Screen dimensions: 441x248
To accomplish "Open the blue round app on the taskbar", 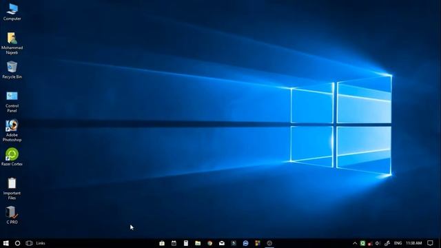I will click(245, 243).
